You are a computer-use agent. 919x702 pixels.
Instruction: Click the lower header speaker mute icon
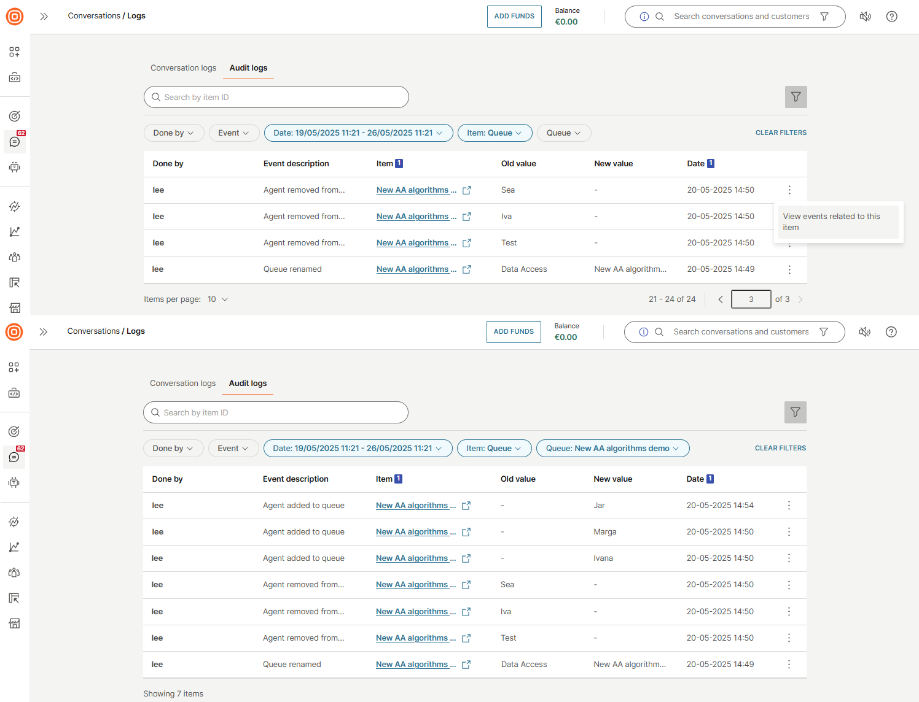[864, 332]
